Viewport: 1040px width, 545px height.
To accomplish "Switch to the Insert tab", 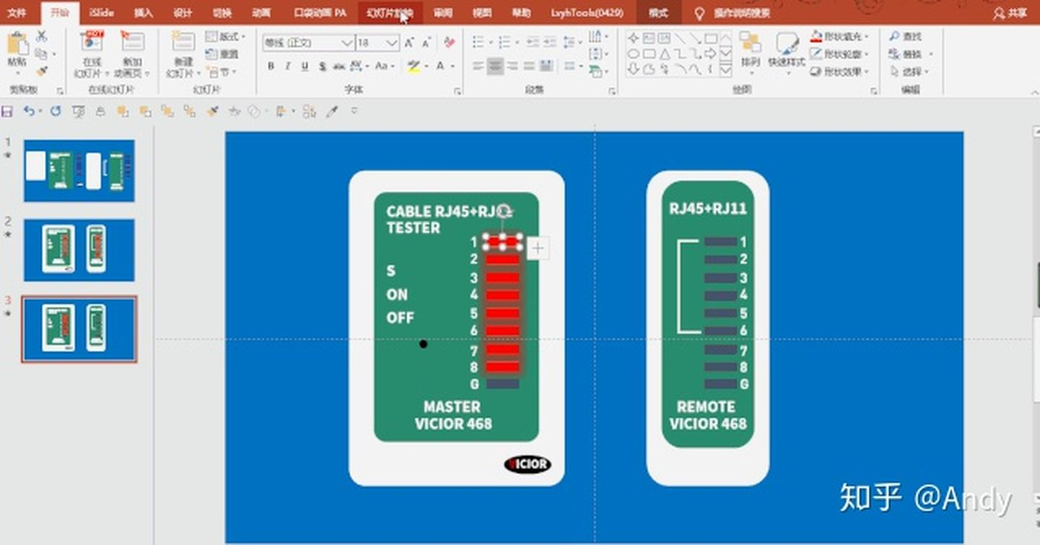I will tap(144, 13).
